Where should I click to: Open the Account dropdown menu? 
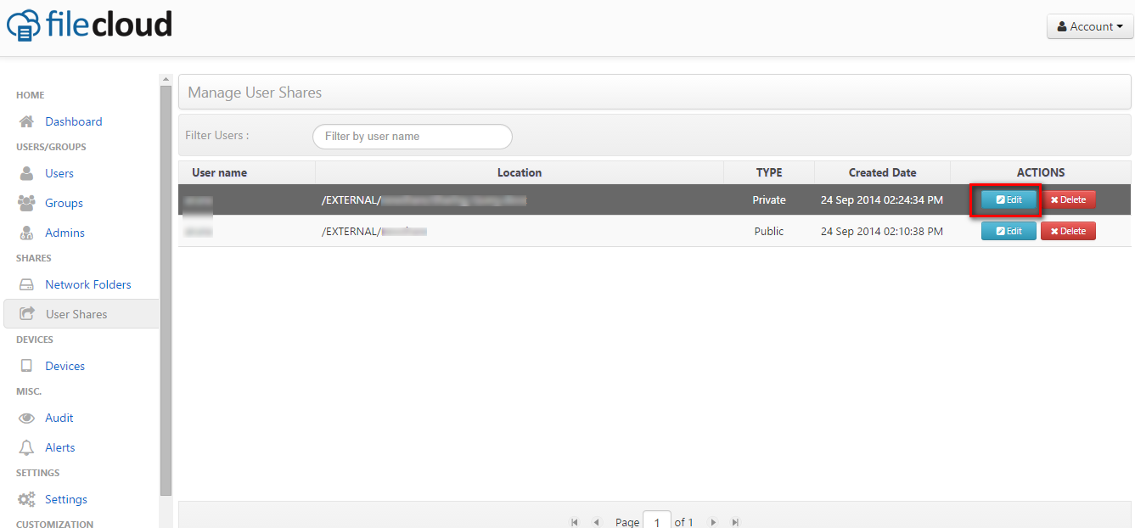[1090, 26]
